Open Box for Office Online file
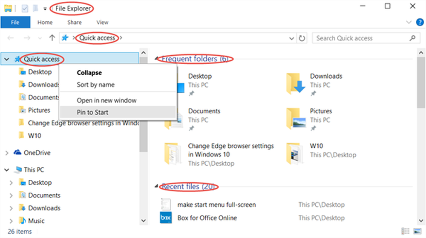Image resolution: width=426 pixels, height=238 pixels. click(207, 218)
